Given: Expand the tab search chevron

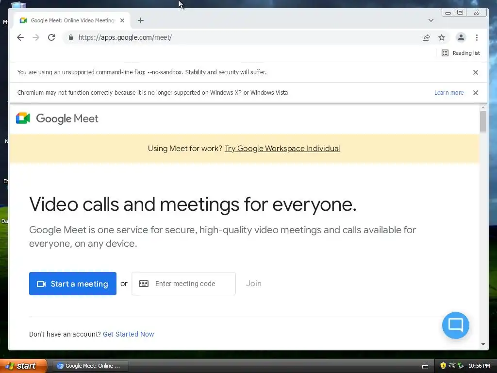Looking at the screenshot, I should 431,20.
